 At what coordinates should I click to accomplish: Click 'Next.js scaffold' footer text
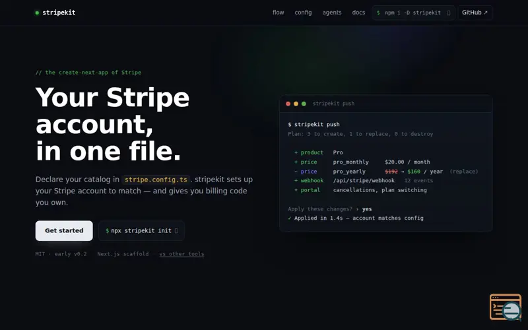click(123, 254)
